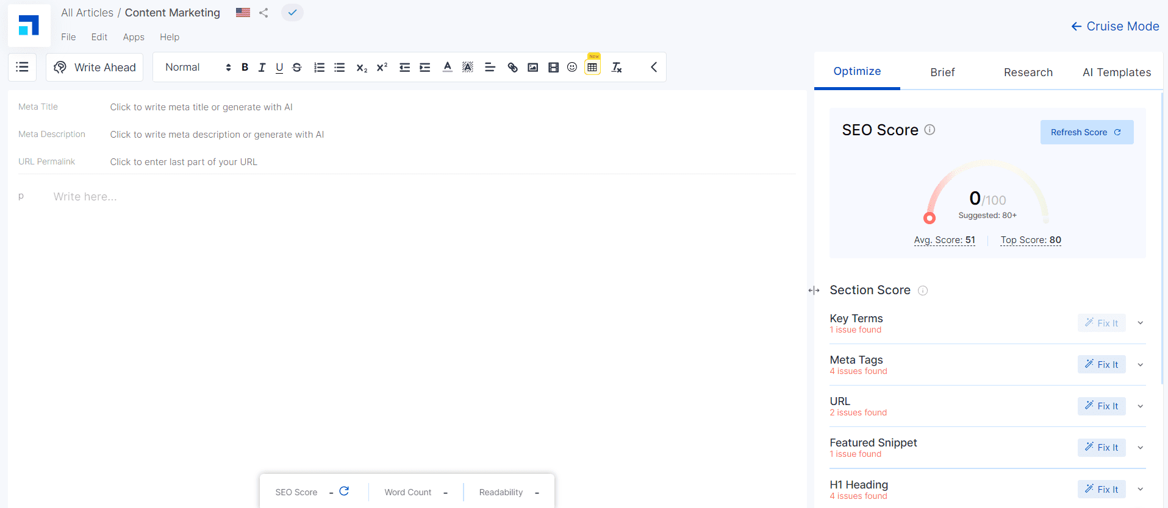Click Fix It for URL
The width and height of the screenshot is (1168, 508).
click(x=1102, y=406)
